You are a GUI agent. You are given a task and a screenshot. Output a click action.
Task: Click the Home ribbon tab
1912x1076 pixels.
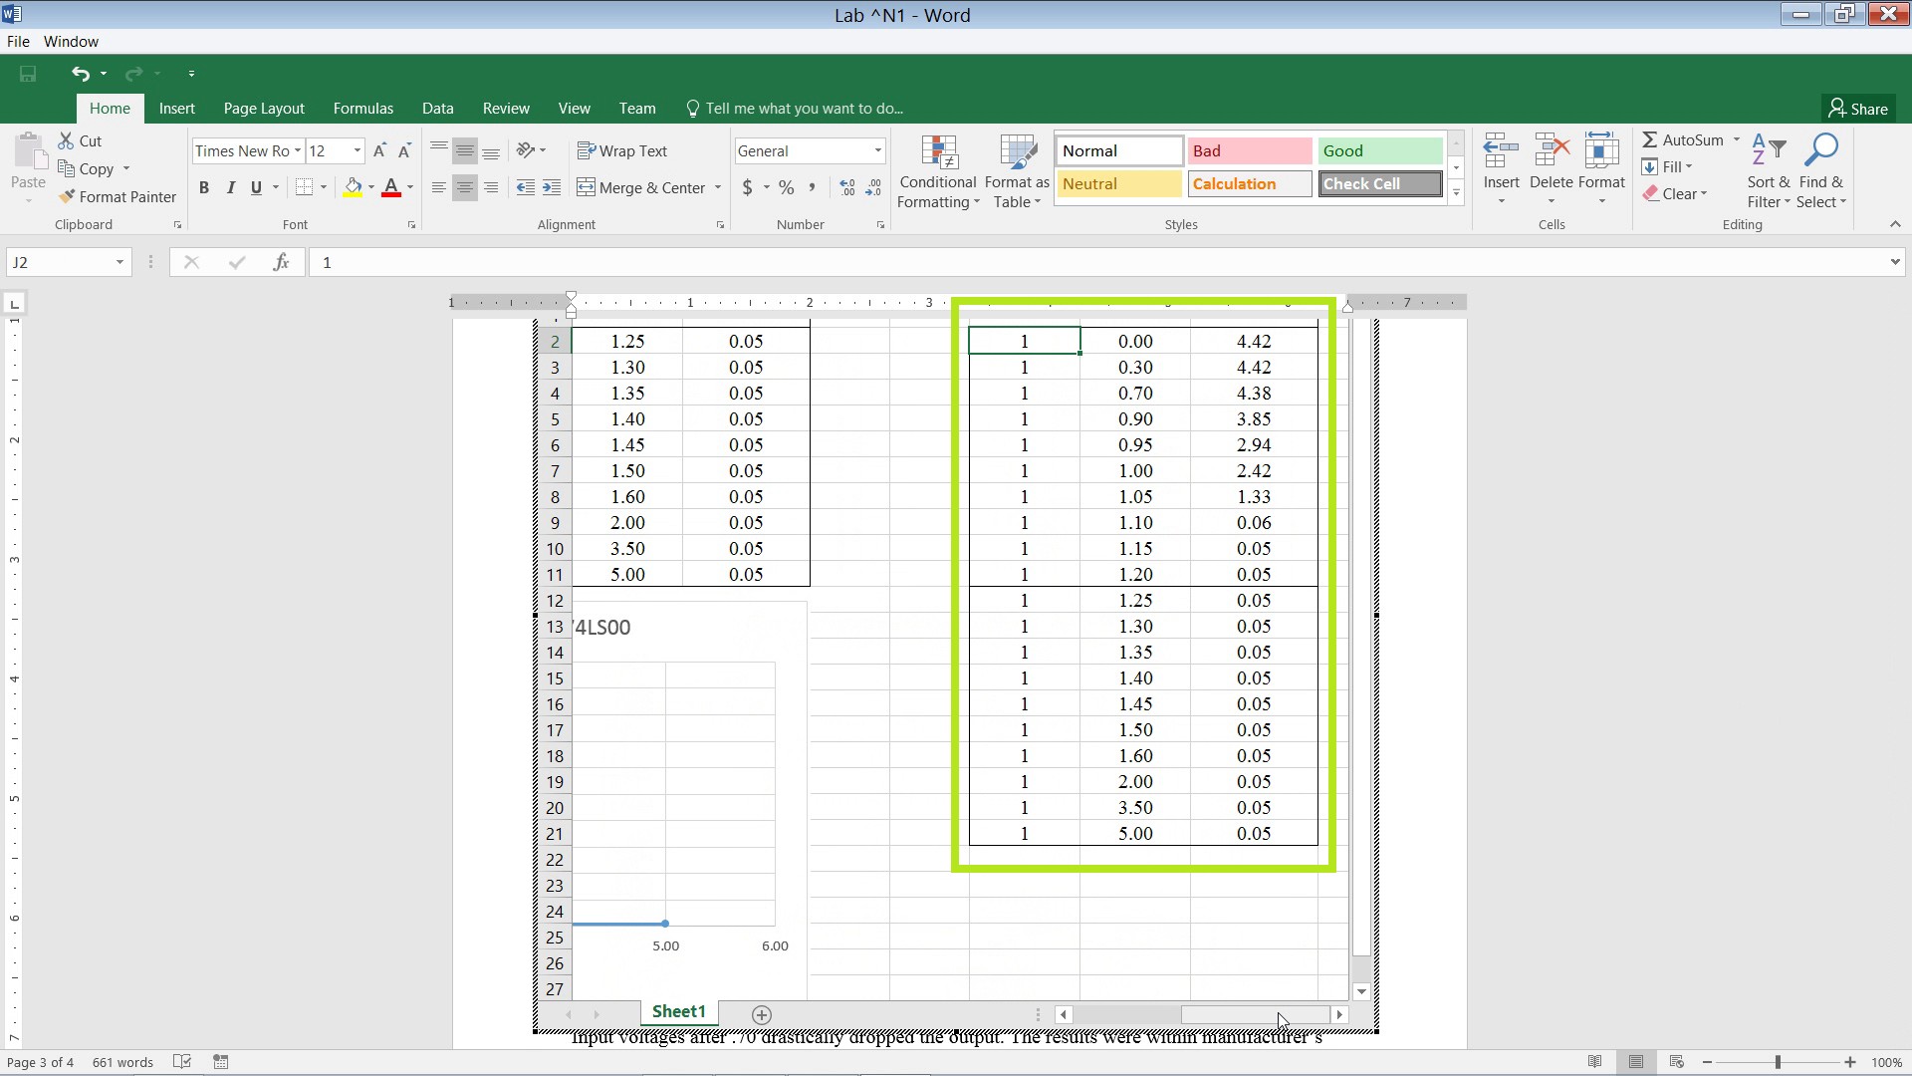click(111, 108)
